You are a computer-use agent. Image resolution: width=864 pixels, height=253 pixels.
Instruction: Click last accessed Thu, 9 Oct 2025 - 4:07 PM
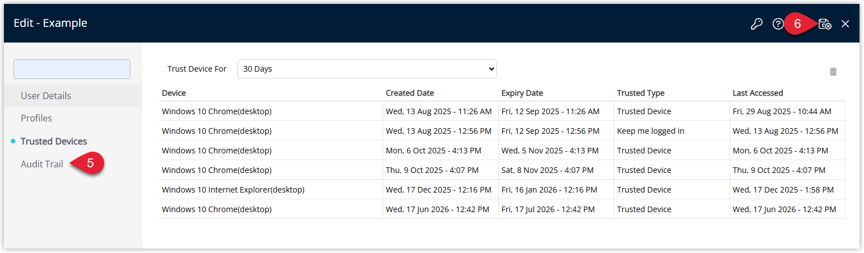pos(779,170)
